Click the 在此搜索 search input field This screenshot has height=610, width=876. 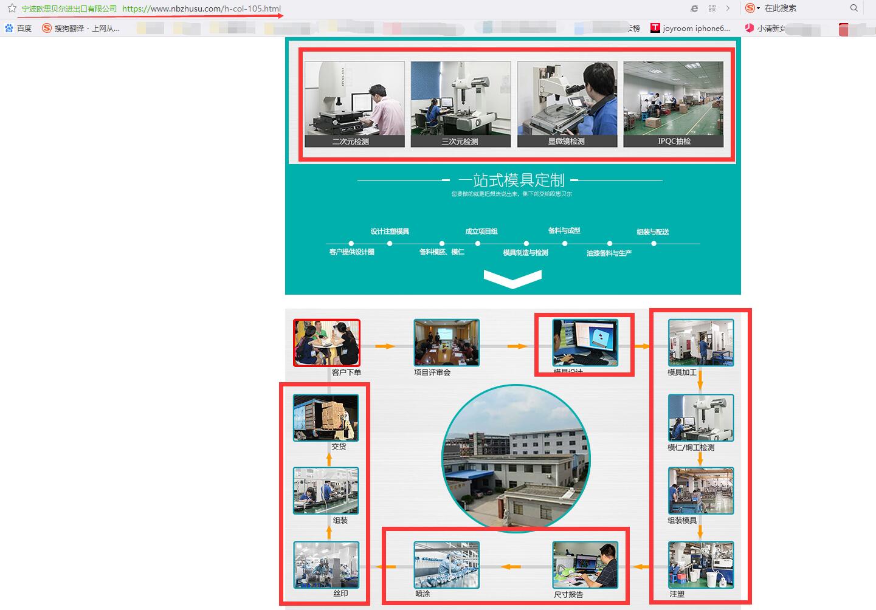coord(802,9)
